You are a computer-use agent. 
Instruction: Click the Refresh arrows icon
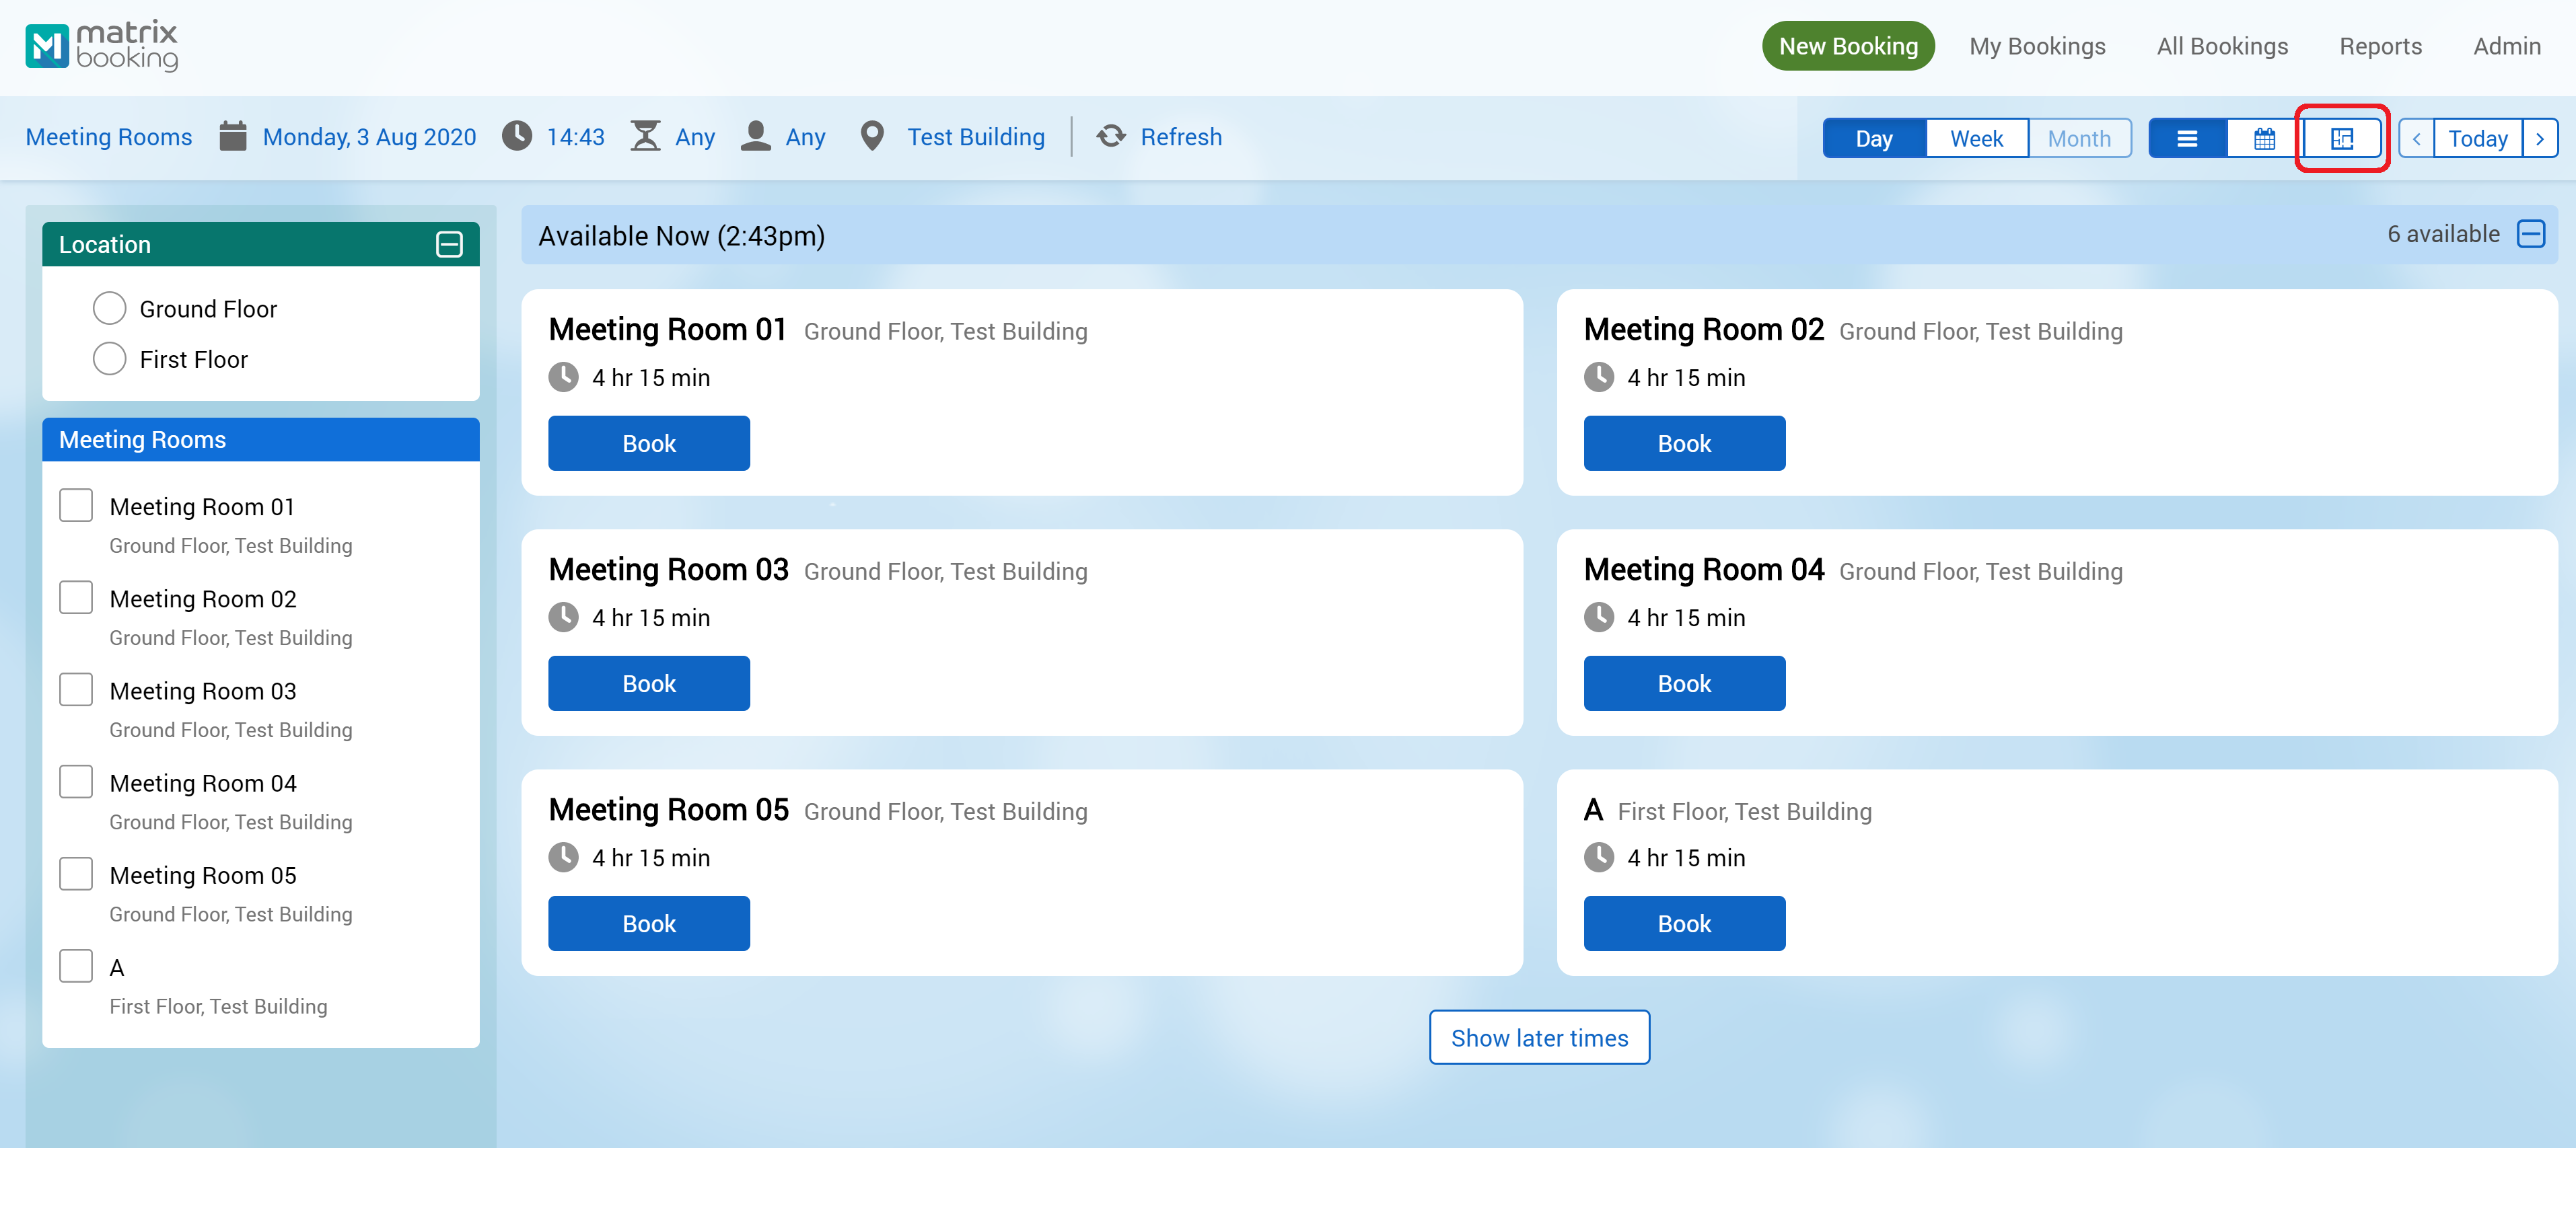coord(1111,136)
